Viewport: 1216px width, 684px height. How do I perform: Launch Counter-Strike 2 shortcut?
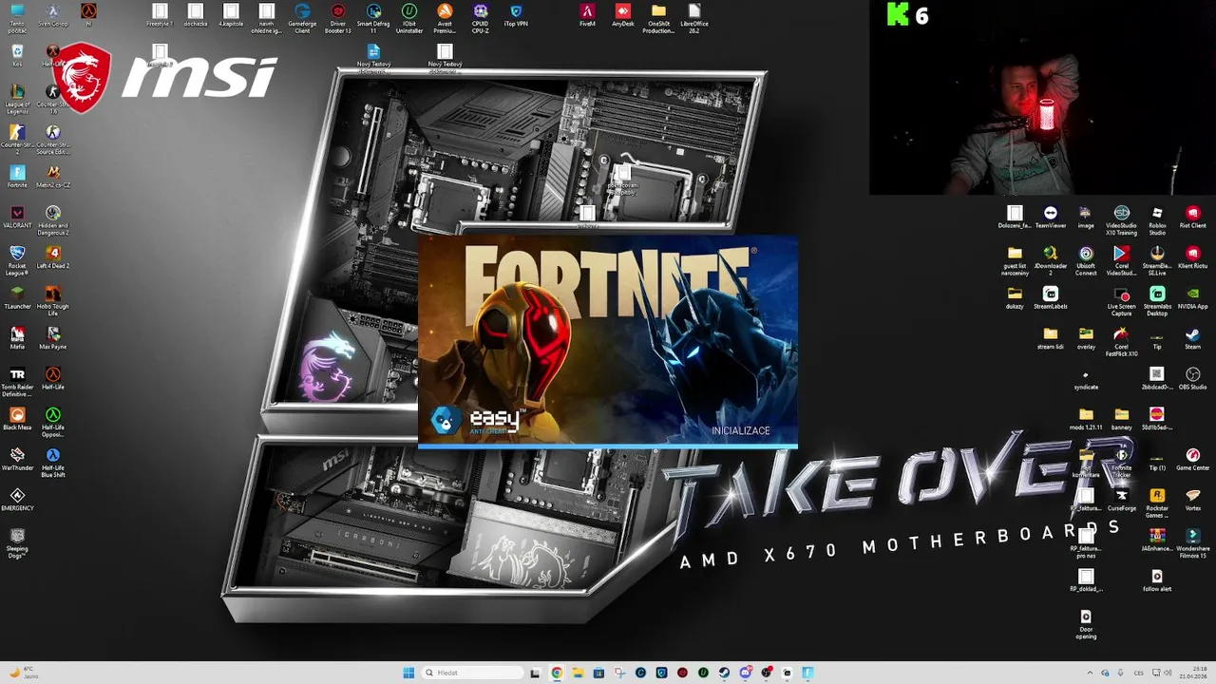(x=17, y=137)
